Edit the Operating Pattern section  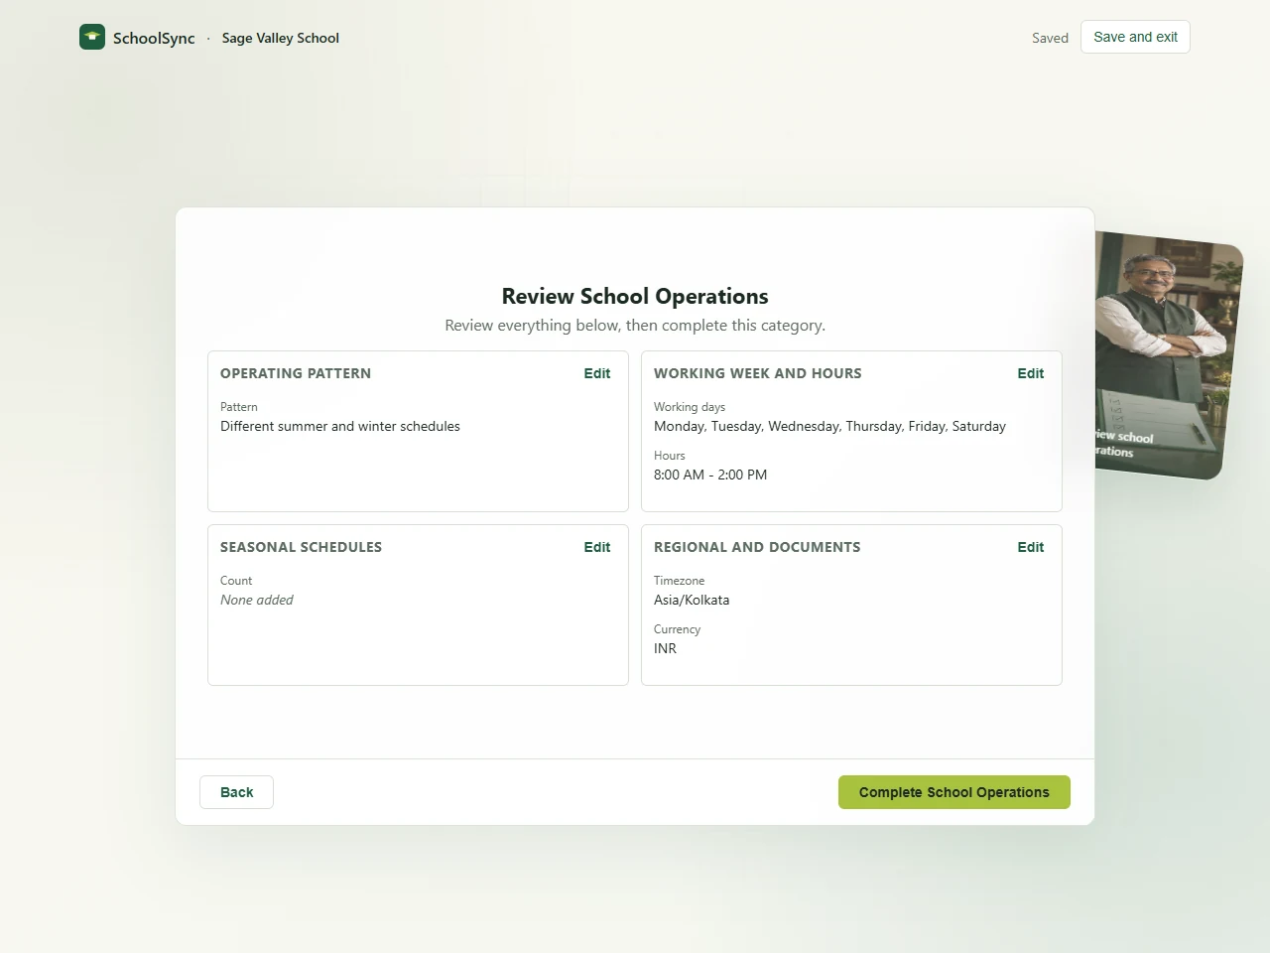(596, 373)
